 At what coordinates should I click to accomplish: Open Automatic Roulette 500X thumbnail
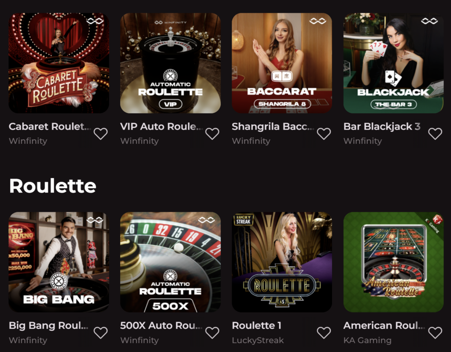(x=170, y=262)
